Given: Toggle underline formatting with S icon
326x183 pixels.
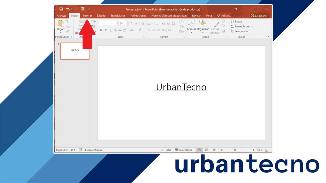Looking at the screenshot, I should point(111,30).
